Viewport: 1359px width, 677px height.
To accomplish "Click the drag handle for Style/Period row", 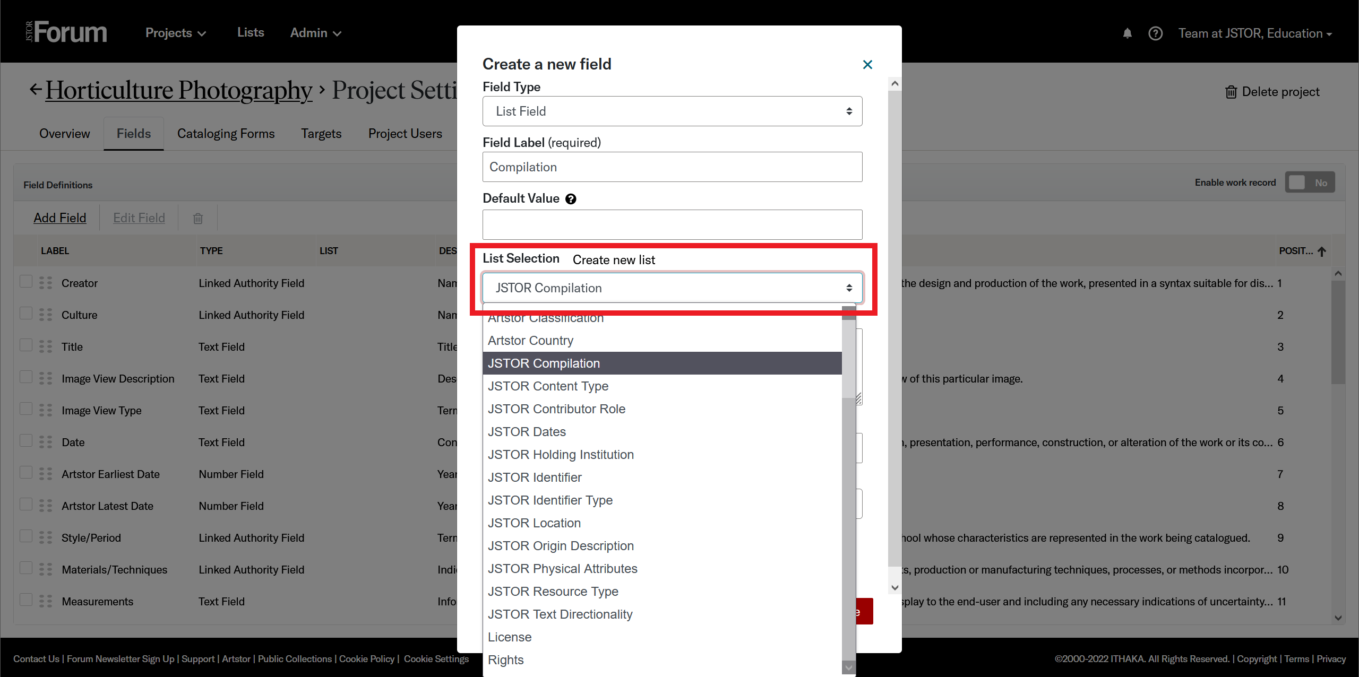I will click(46, 537).
